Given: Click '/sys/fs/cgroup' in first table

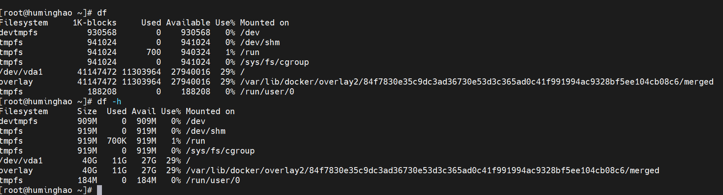Looking at the screenshot, I should [x=275, y=62].
